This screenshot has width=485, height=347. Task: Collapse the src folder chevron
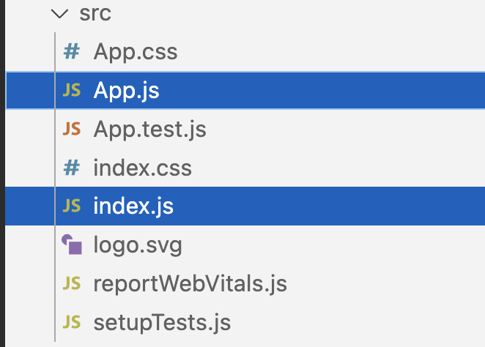point(58,14)
